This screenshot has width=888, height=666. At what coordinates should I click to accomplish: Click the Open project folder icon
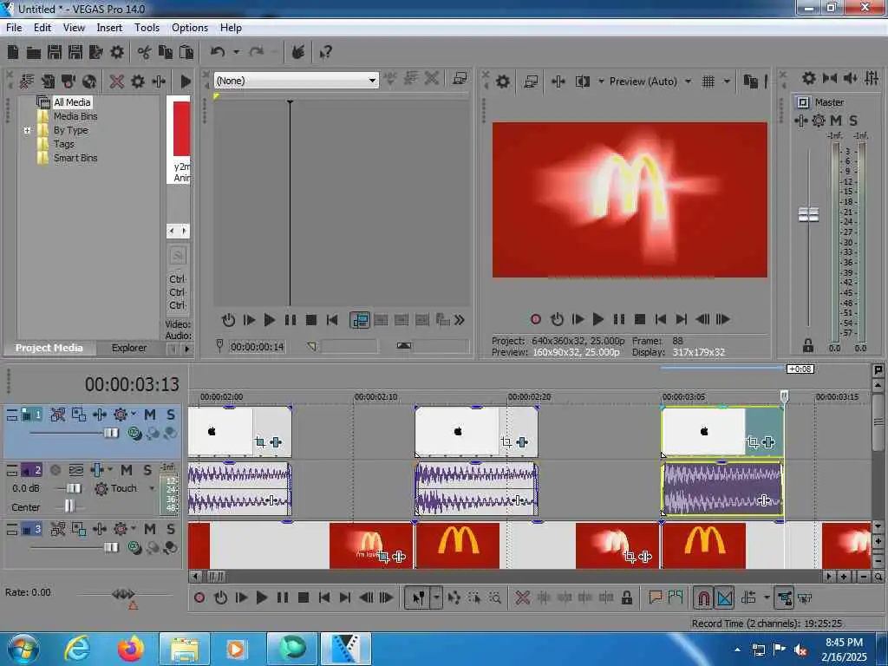34,53
